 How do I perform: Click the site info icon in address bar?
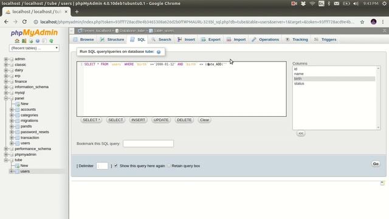click(x=36, y=22)
